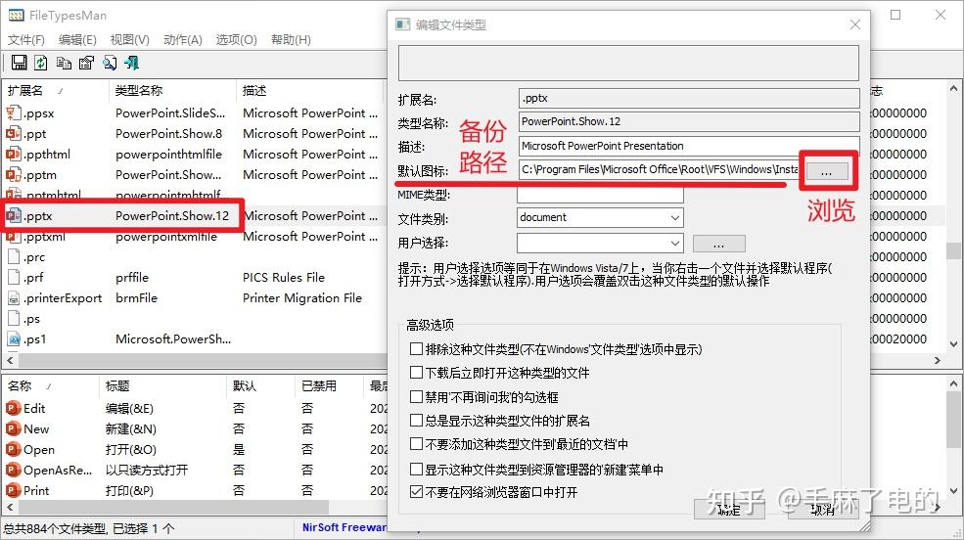Click the 以只读方式打开 cell
Viewport: 964px width, 540px height.
pyautogui.click(x=147, y=470)
